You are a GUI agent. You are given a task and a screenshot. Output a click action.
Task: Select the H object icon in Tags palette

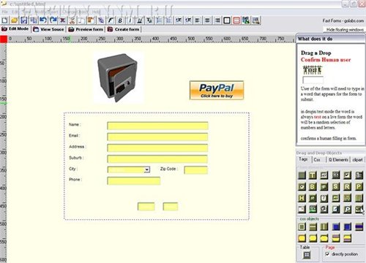pyautogui.click(x=302, y=198)
